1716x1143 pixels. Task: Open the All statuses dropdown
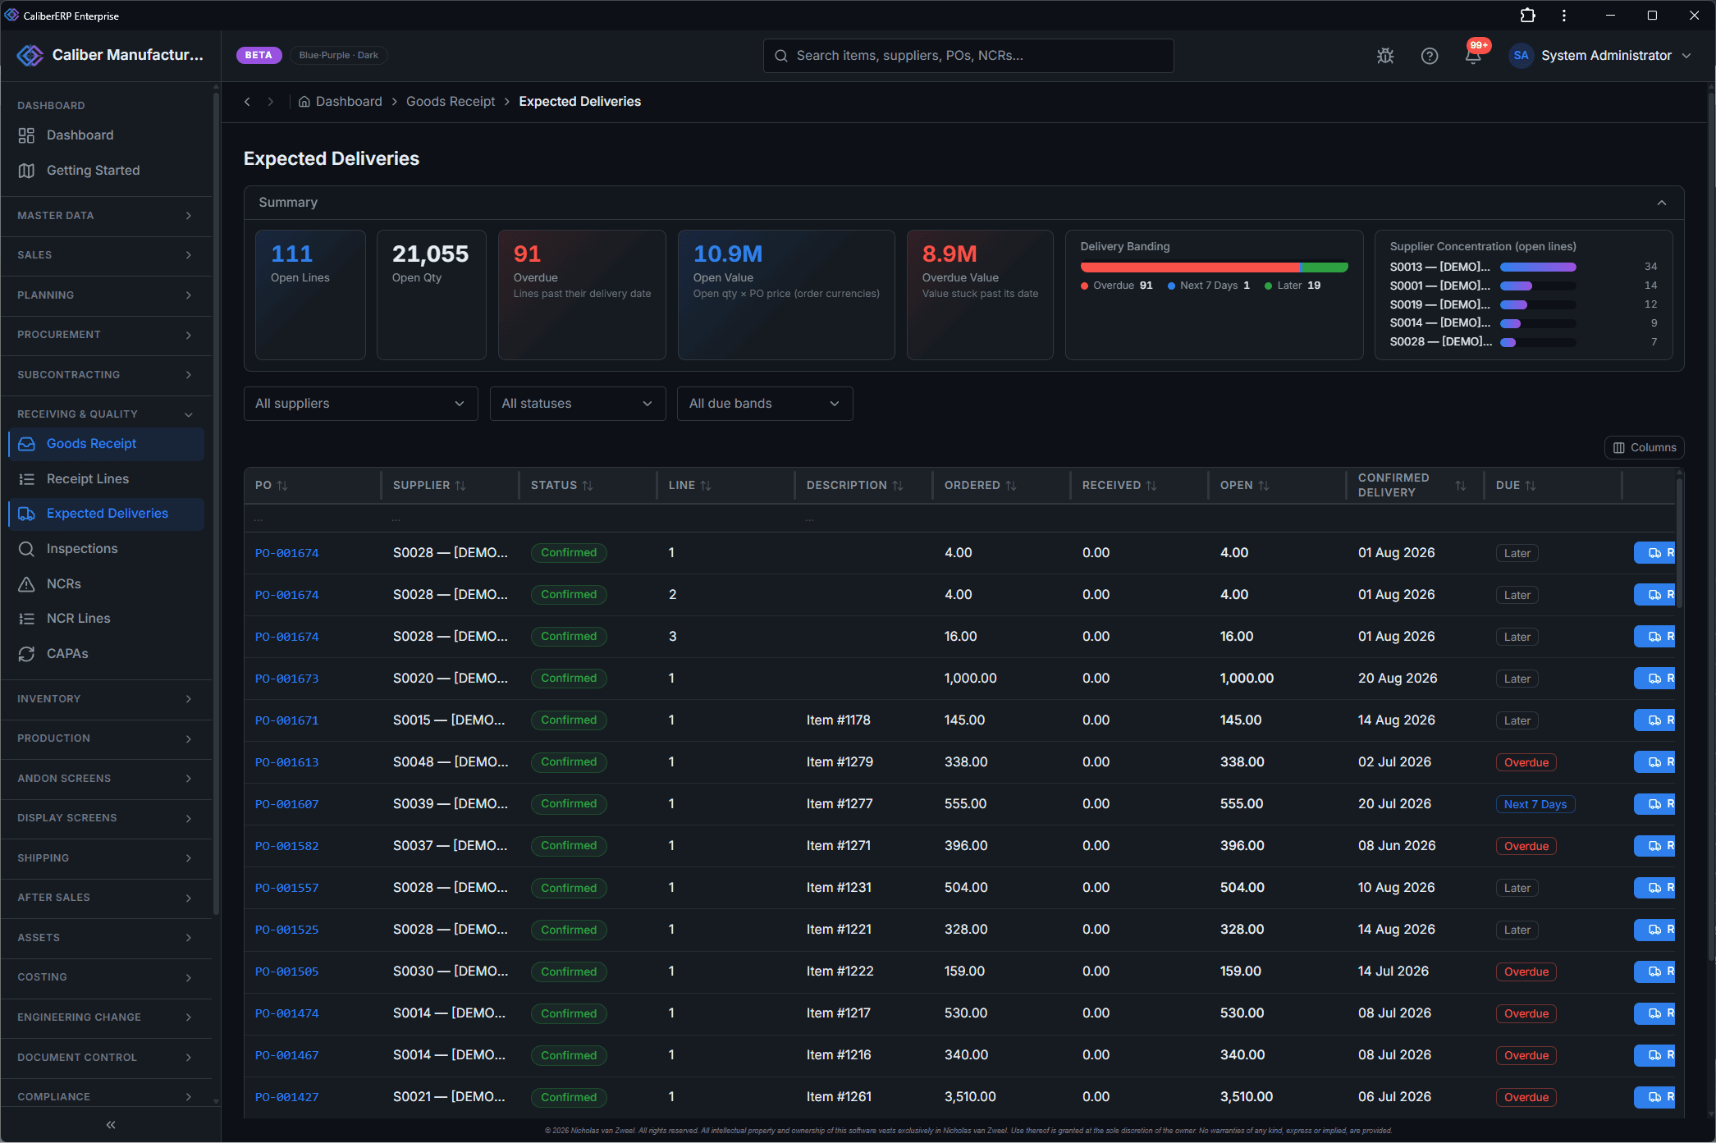(x=578, y=404)
